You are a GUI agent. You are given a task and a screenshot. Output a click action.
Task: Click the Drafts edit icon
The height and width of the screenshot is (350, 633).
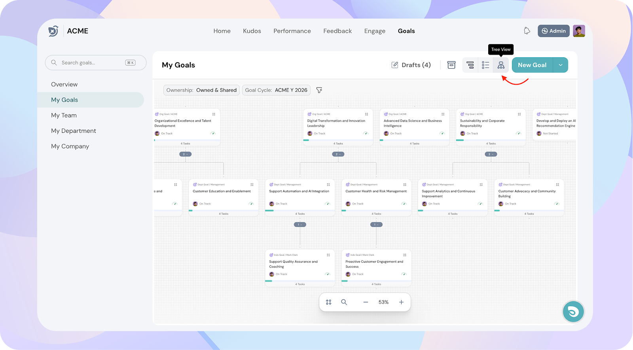pyautogui.click(x=395, y=65)
